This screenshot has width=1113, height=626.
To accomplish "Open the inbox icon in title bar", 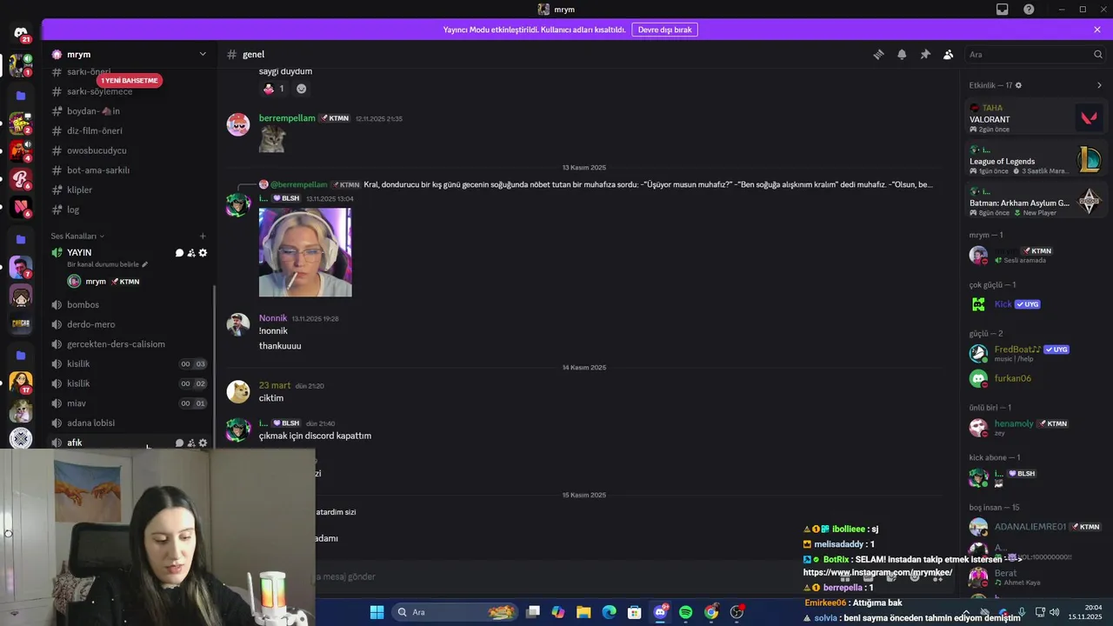I will click(x=1003, y=10).
